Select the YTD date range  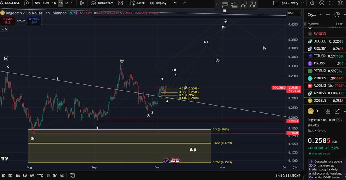pyautogui.click(x=40, y=175)
